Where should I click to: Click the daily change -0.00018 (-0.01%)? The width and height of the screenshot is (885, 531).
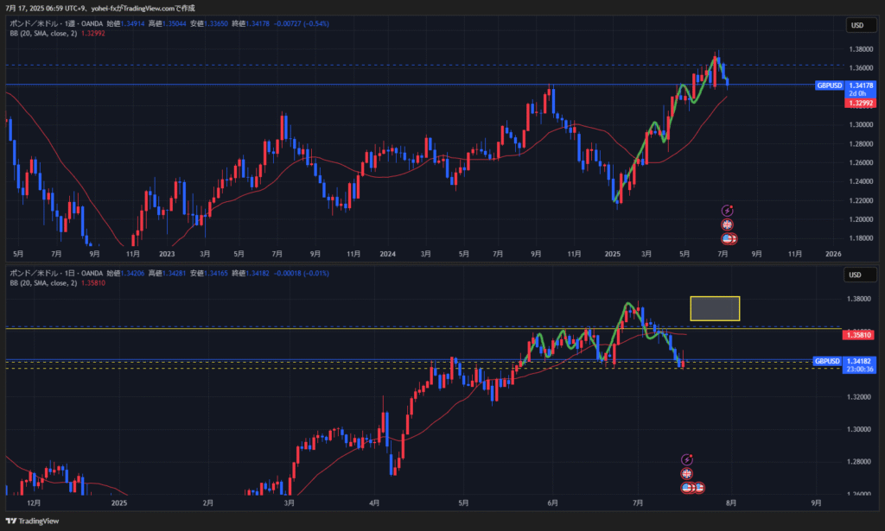point(302,274)
